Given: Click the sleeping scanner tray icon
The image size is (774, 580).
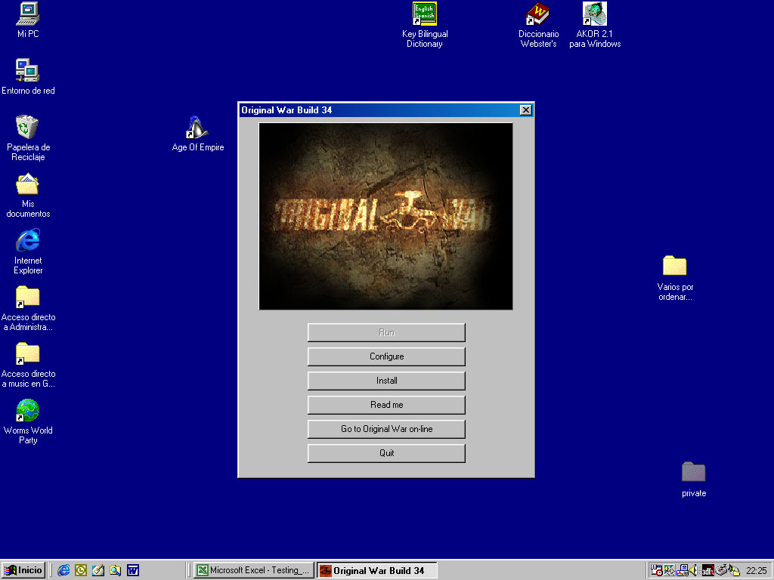Looking at the screenshot, I should (721, 571).
